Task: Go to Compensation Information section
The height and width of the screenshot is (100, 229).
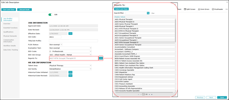Action: (x=9, y=41)
